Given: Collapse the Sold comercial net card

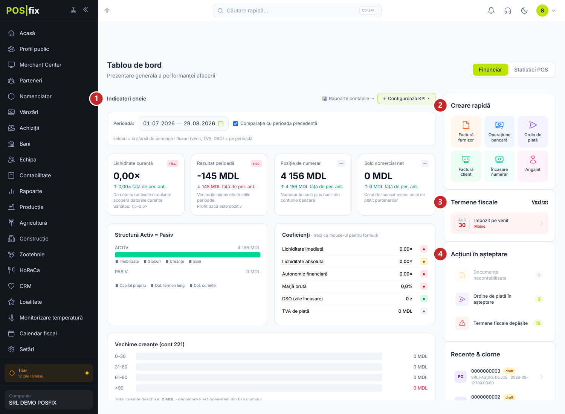Looking at the screenshot, I should (425, 163).
